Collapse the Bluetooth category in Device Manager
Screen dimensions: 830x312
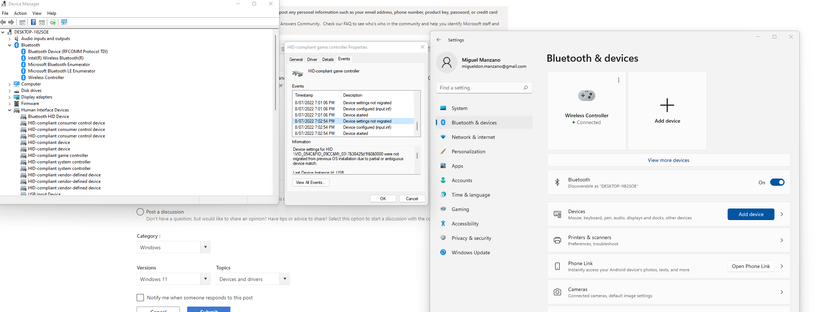[10, 45]
